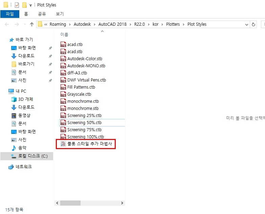Image resolution: width=265 pixels, height=214 pixels.
Task: Click the horizontal scrollbar thumb
Action: click(70, 203)
